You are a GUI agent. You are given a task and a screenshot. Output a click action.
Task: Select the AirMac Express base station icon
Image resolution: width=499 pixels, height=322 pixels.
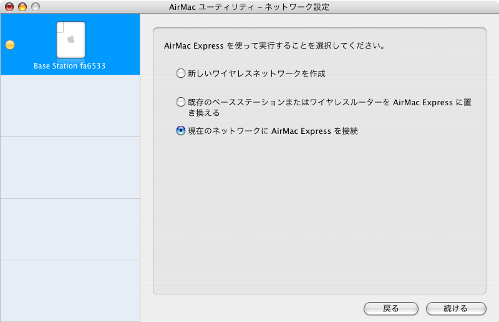tap(70, 40)
